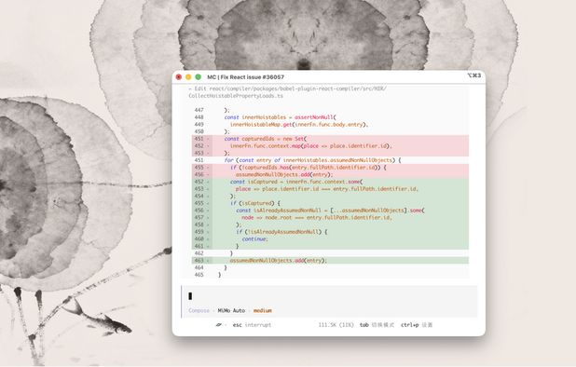Image resolution: width=576 pixels, height=367 pixels.
Task: Click the esc interrupt hint
Action: (x=252, y=325)
